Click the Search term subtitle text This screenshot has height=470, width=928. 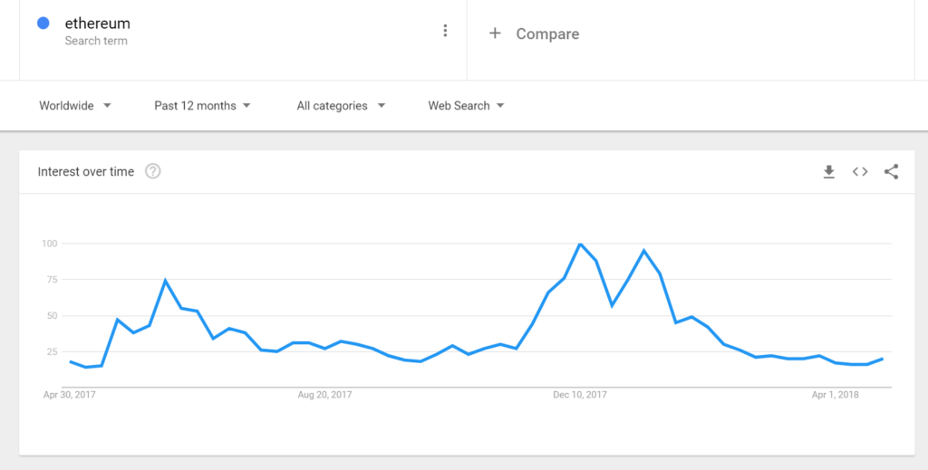96,41
